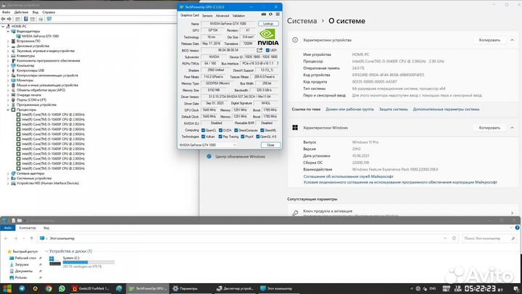Toggle OpenCL checkbox
Screen dimensions: 522x294
(203, 131)
